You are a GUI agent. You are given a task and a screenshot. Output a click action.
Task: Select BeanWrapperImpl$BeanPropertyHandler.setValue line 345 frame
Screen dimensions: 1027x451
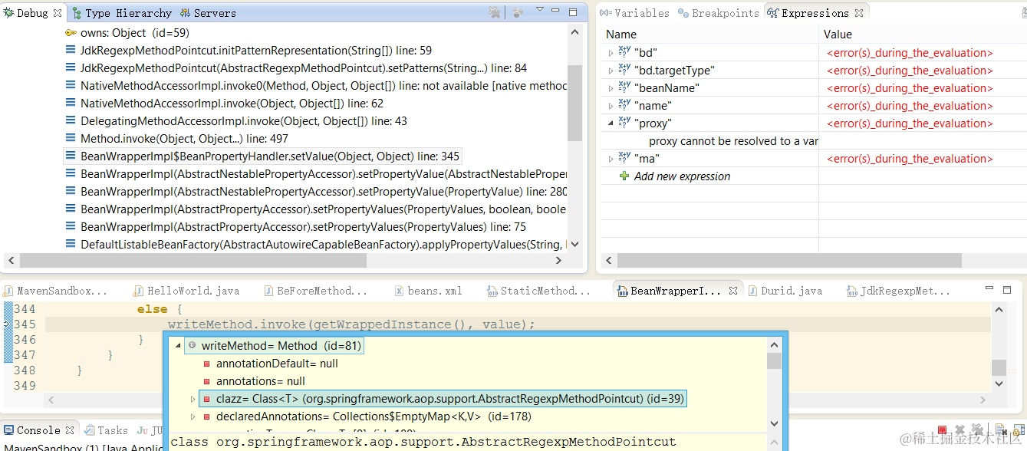point(262,156)
